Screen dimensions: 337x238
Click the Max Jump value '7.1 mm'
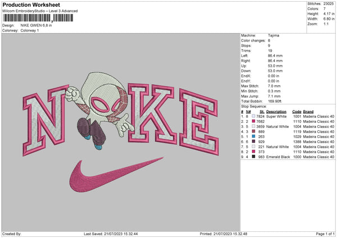(x=274, y=96)
